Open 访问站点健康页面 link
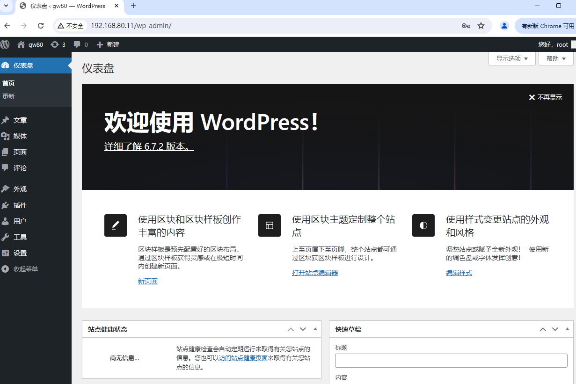 click(243, 358)
